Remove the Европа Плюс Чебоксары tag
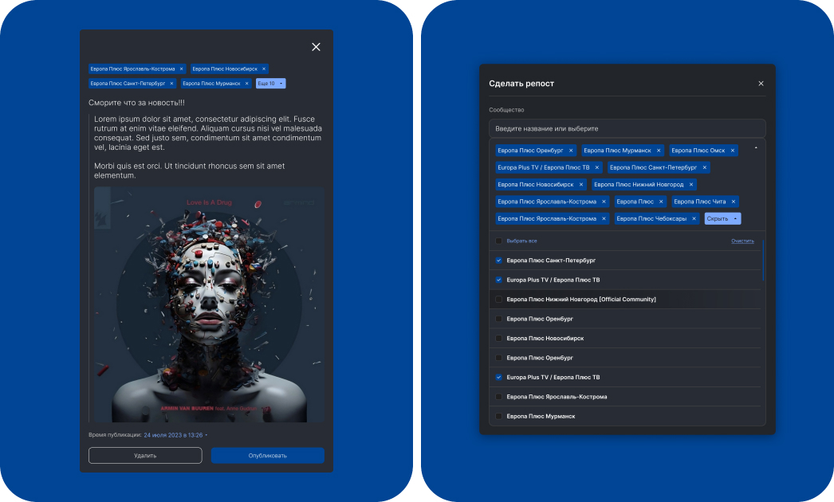 pos(694,218)
